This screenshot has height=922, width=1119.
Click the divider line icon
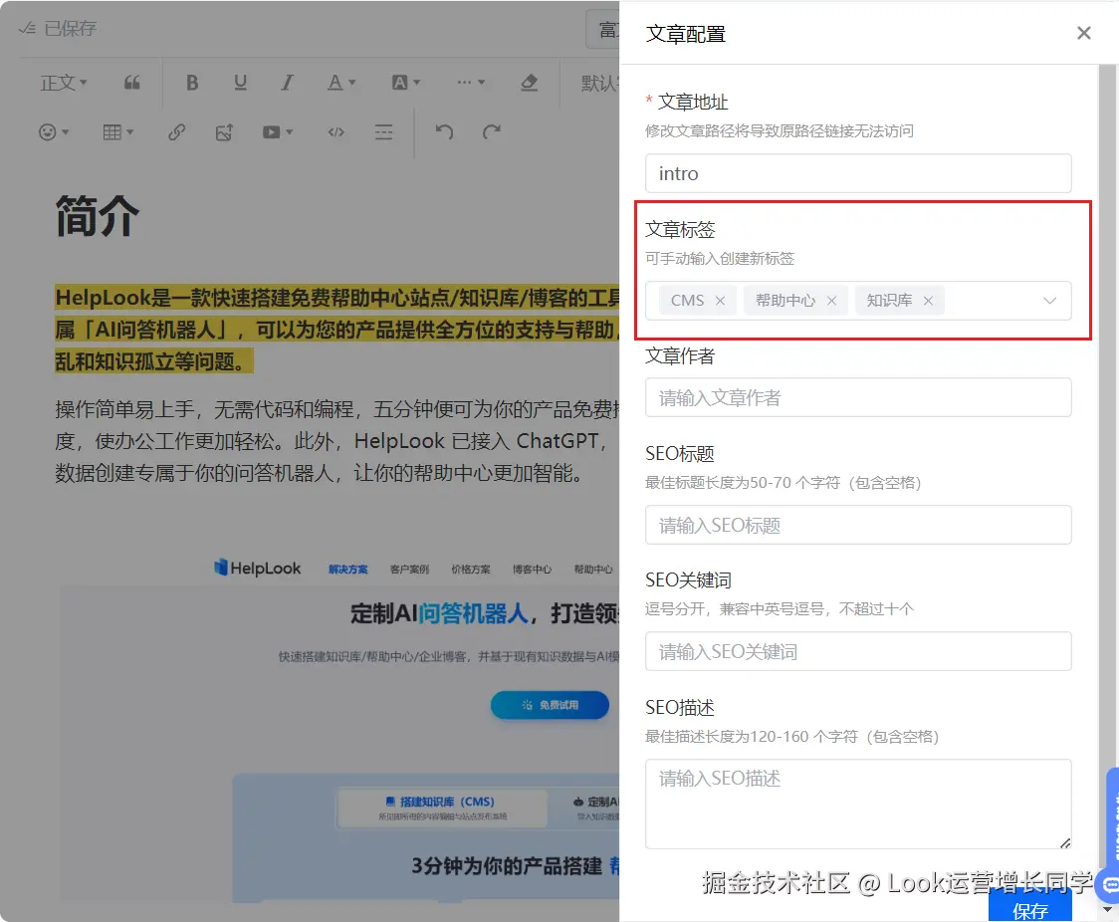coord(384,132)
